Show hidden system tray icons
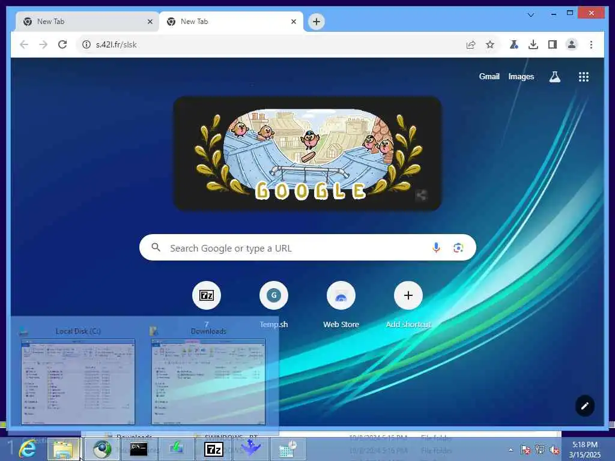 tap(510, 450)
